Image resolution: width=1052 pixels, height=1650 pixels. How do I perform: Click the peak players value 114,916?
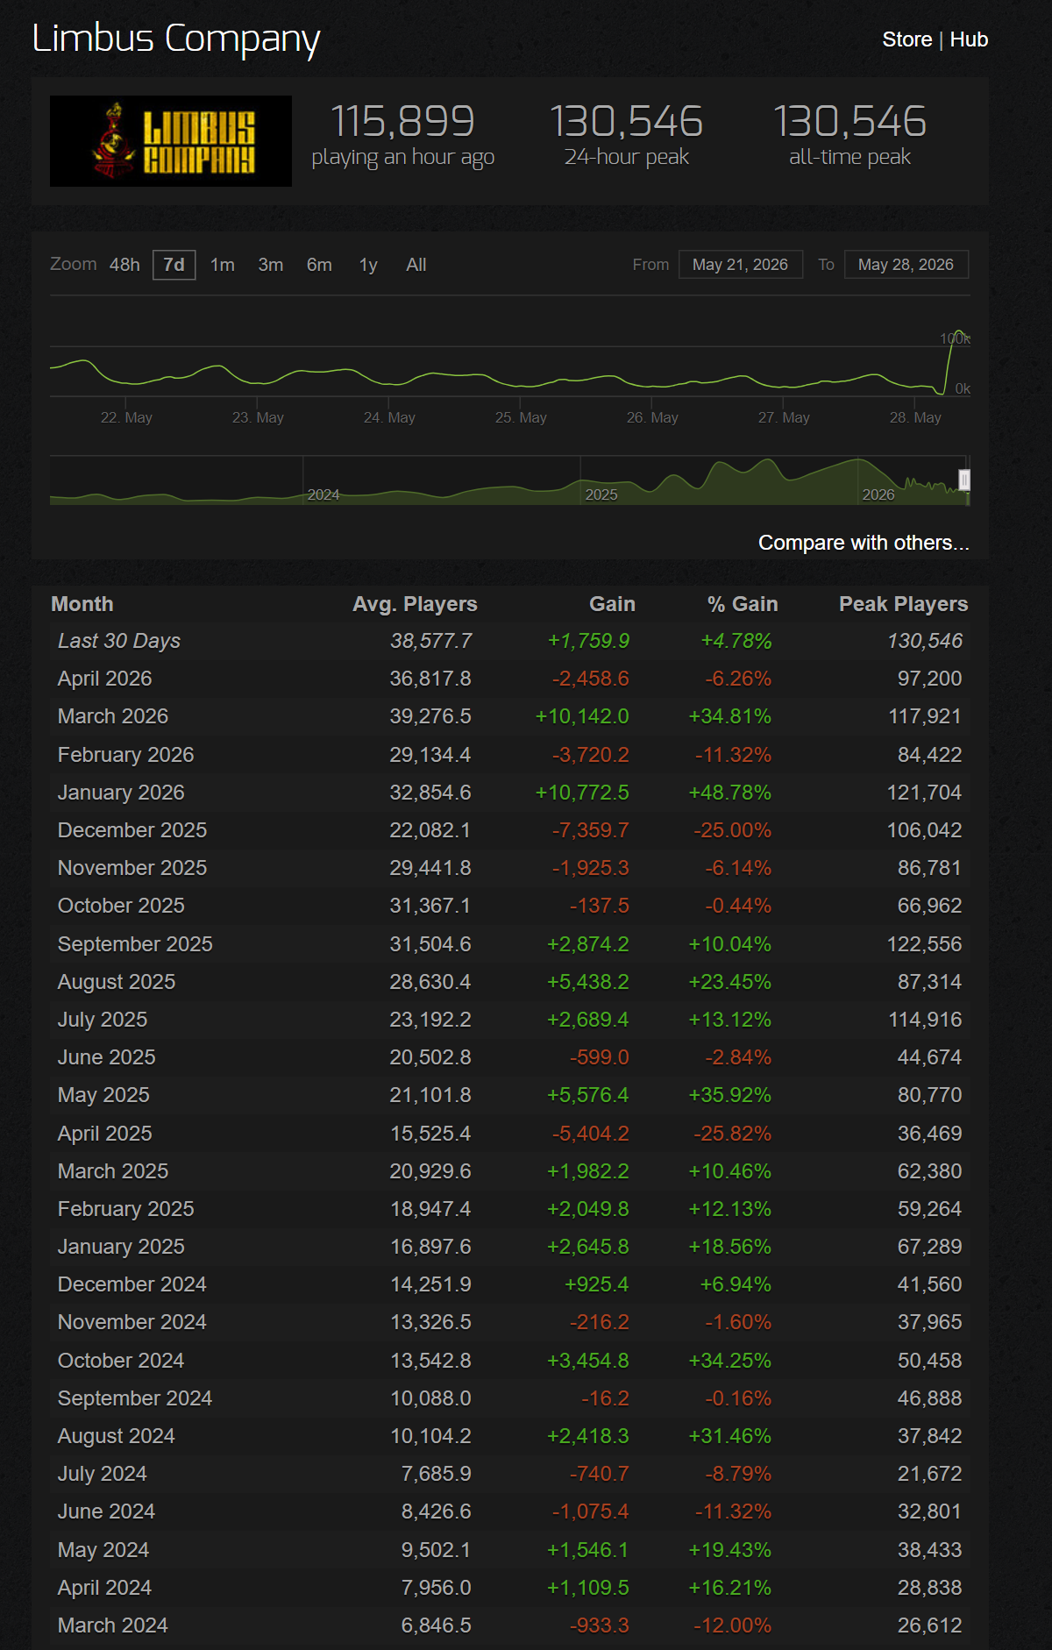[x=924, y=1020]
